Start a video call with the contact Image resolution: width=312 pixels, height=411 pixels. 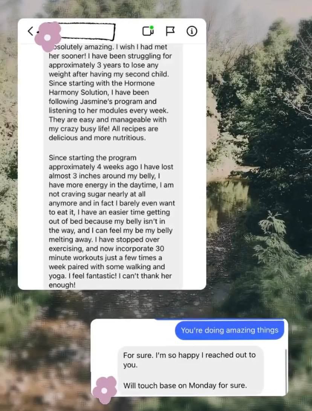[148, 31]
